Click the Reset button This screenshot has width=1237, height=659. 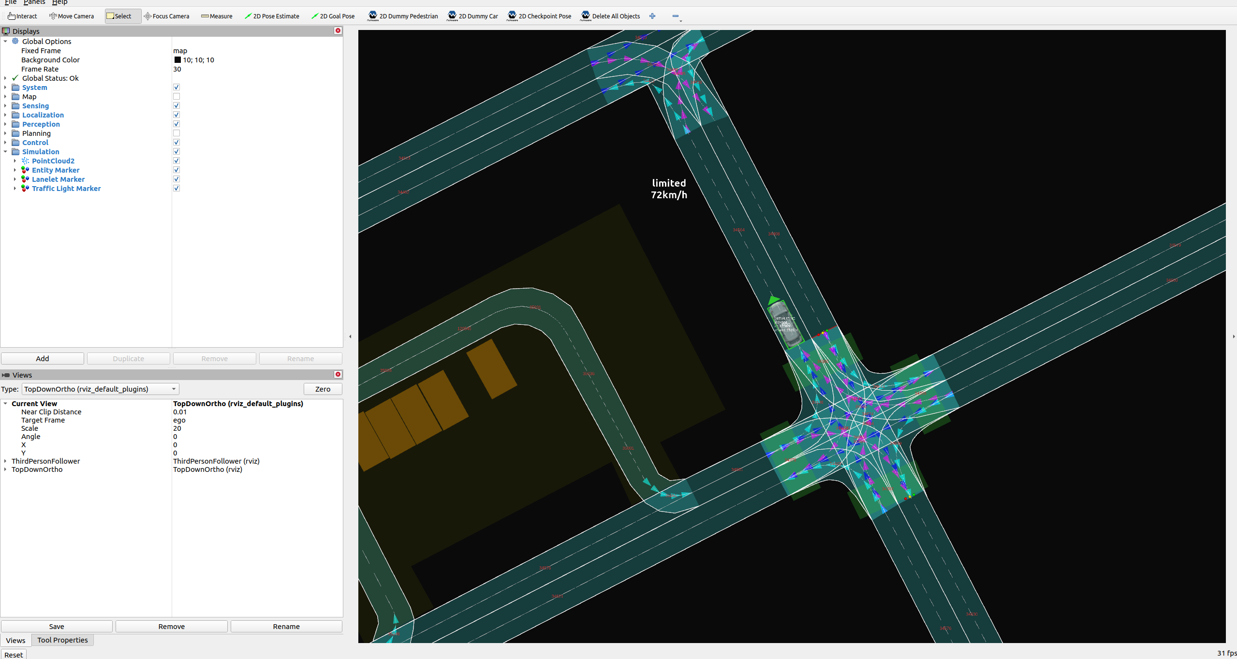pos(14,655)
